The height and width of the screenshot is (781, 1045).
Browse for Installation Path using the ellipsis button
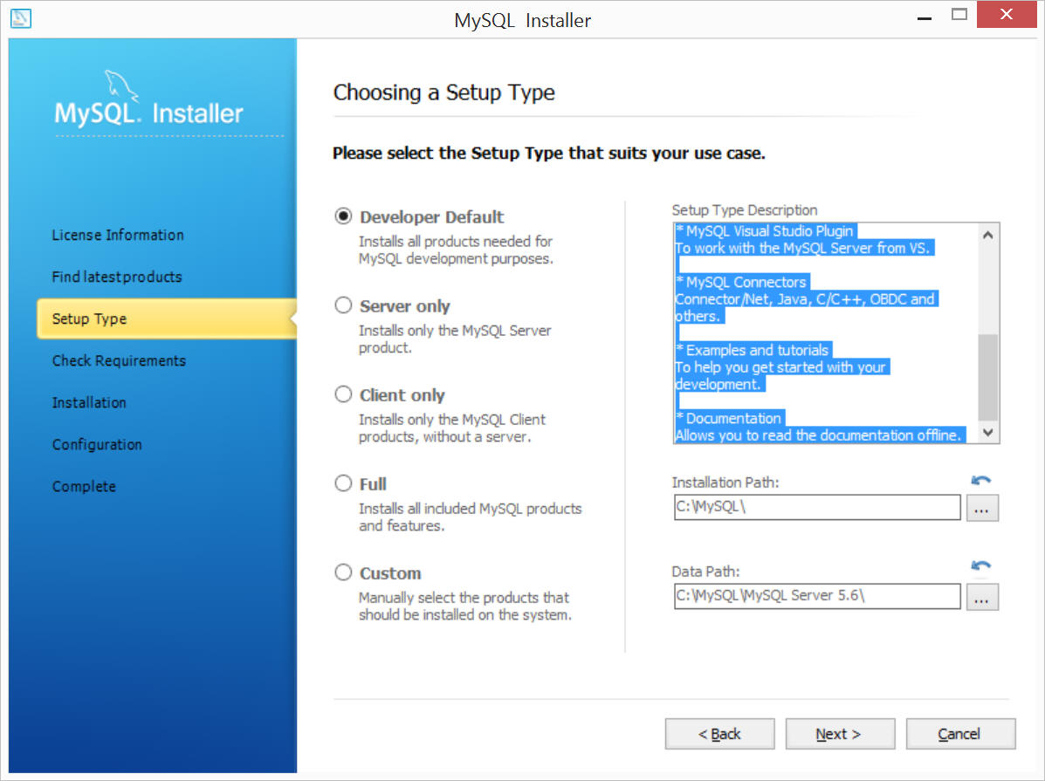point(981,509)
